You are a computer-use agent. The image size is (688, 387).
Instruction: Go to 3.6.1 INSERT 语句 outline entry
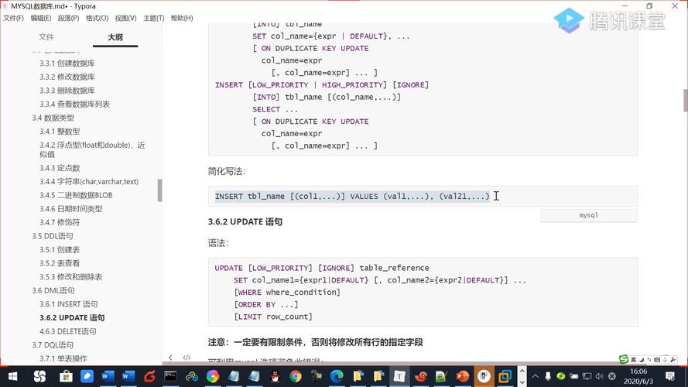tap(68, 303)
